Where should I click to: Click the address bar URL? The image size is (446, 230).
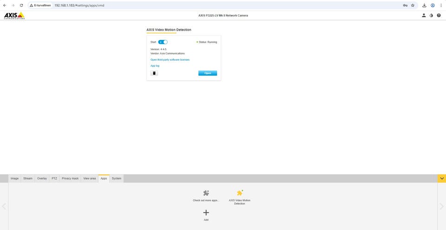79,6
